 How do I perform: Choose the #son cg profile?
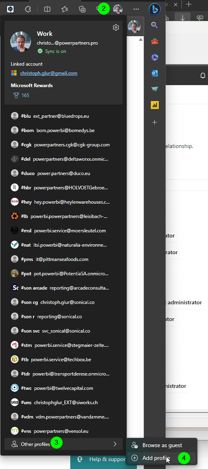coord(64,302)
